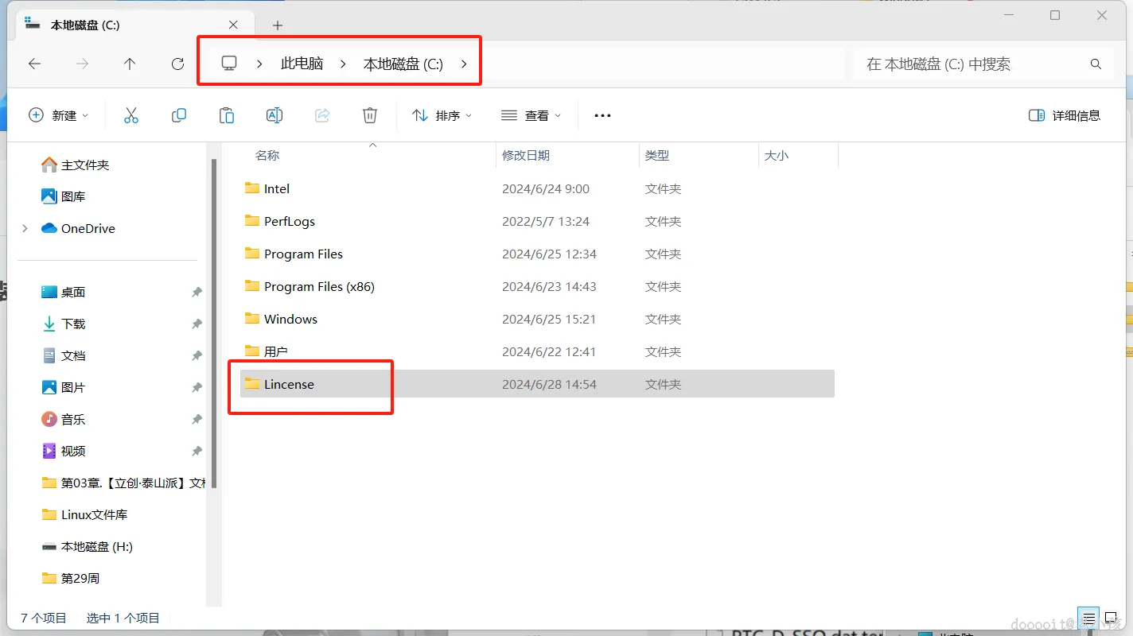Sort files by 修改日期 column header
Viewport: 1133px width, 636px height.
pyautogui.click(x=526, y=156)
